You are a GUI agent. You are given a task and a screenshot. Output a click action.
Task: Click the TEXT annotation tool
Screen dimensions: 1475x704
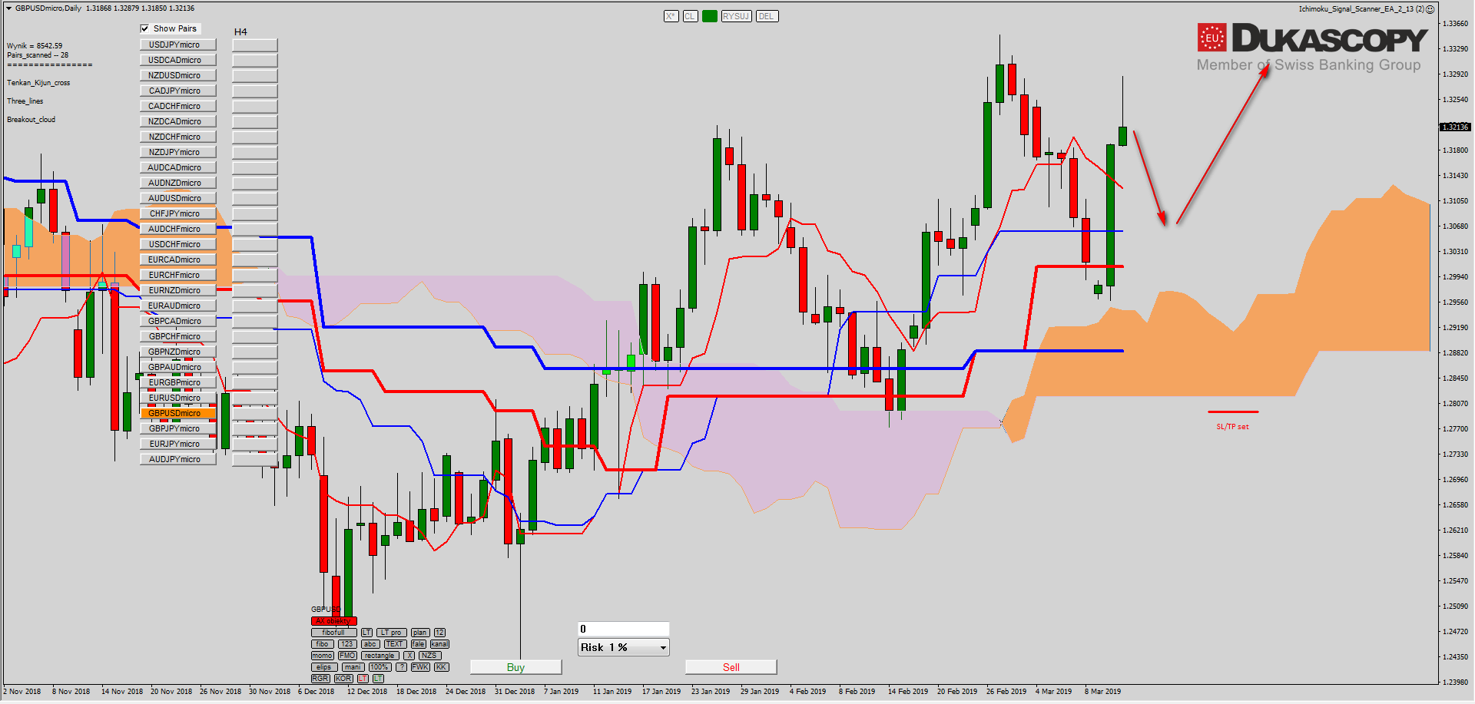[395, 644]
